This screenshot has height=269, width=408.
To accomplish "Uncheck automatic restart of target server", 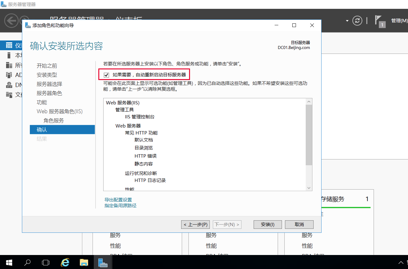I will (107, 75).
